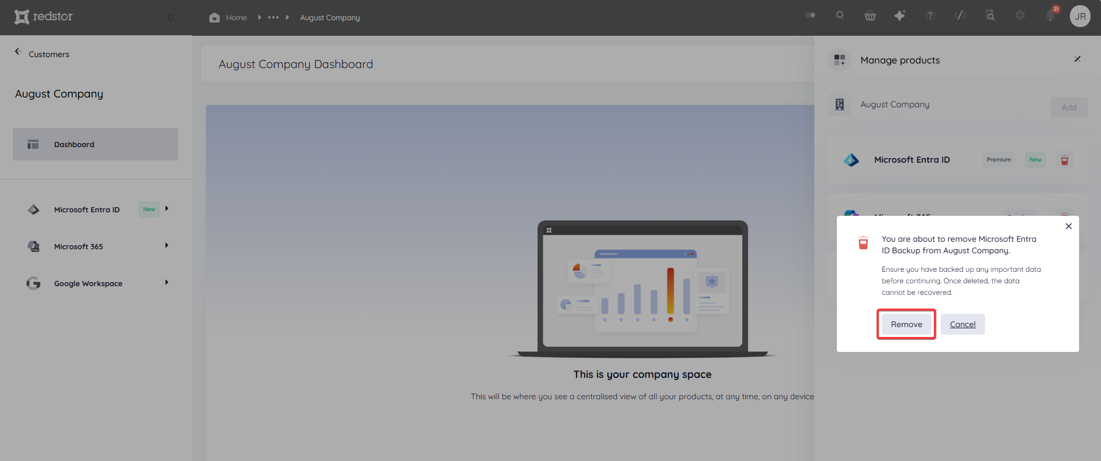This screenshot has height=461, width=1101.
Task: Click the Dashboard layout icon in sidebar
Action: [33, 144]
